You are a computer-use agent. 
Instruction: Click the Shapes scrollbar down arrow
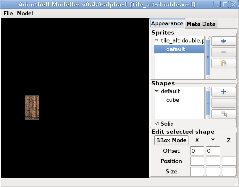(x=208, y=117)
